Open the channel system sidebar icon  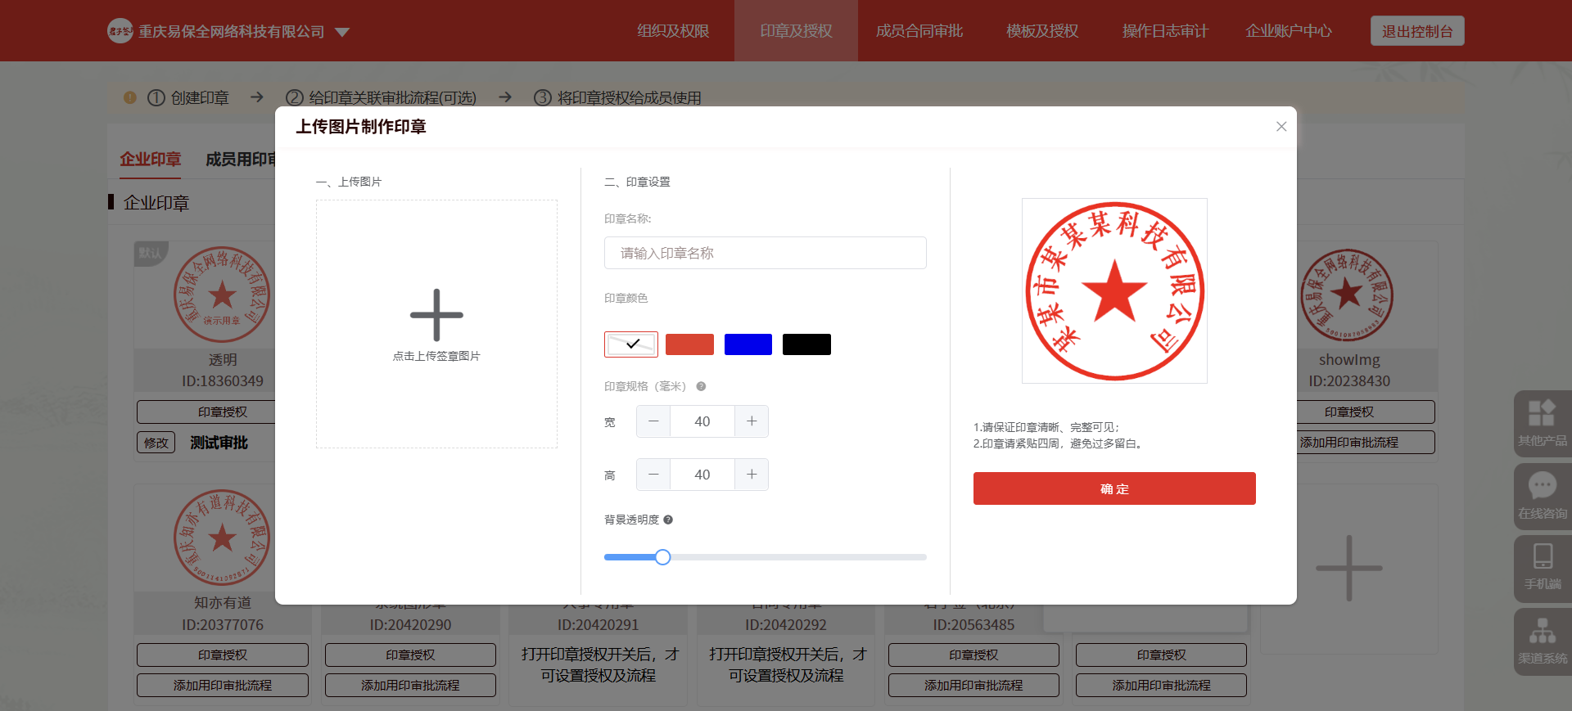[x=1542, y=641]
